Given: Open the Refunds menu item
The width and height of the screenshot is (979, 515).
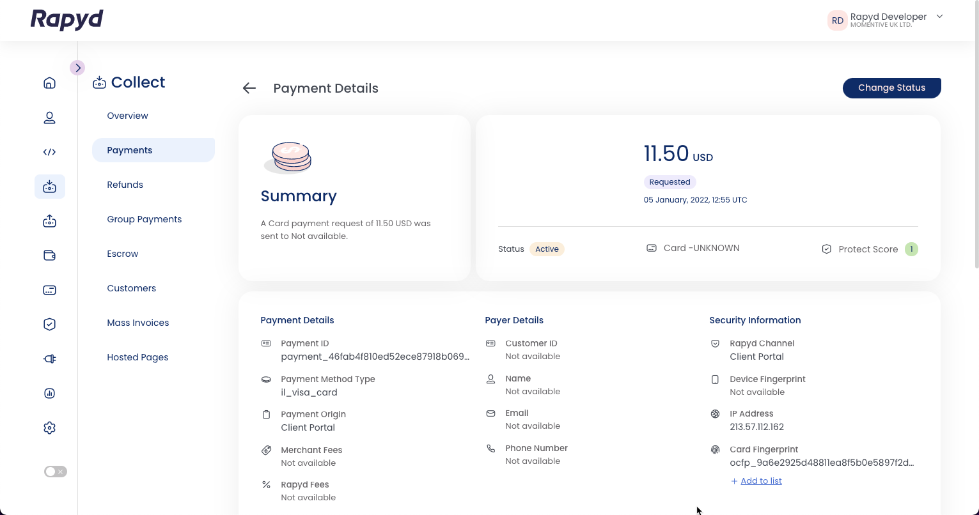Looking at the screenshot, I should [x=125, y=185].
